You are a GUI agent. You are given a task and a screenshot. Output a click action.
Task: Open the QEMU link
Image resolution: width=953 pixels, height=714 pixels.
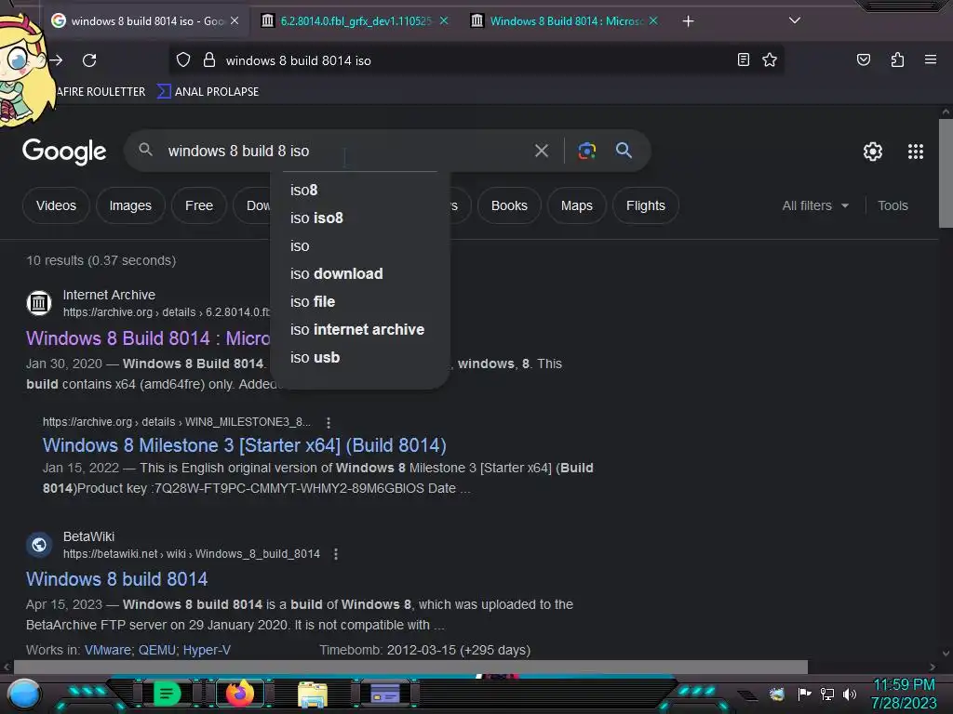pyautogui.click(x=156, y=650)
